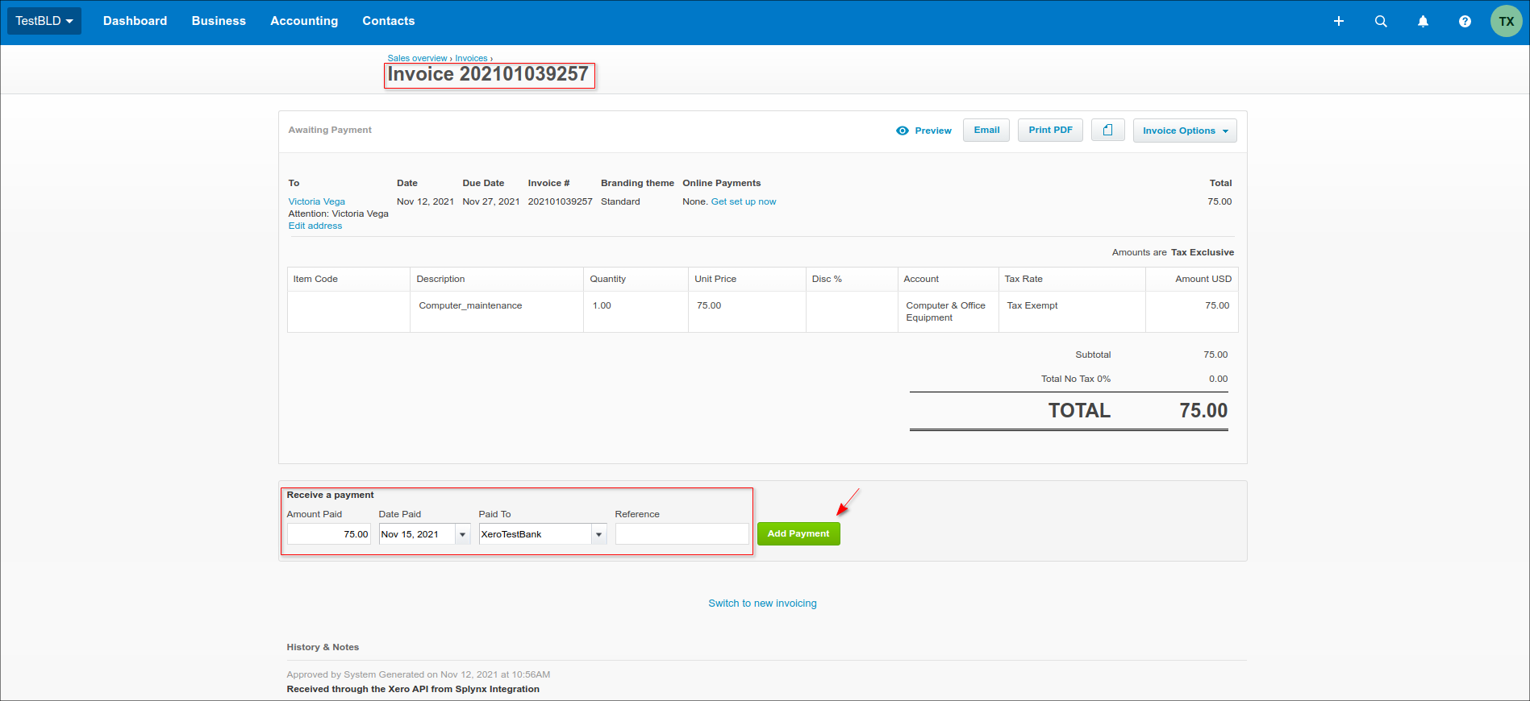The height and width of the screenshot is (701, 1530).
Task: Open search with the magnifier icon
Action: (1381, 22)
